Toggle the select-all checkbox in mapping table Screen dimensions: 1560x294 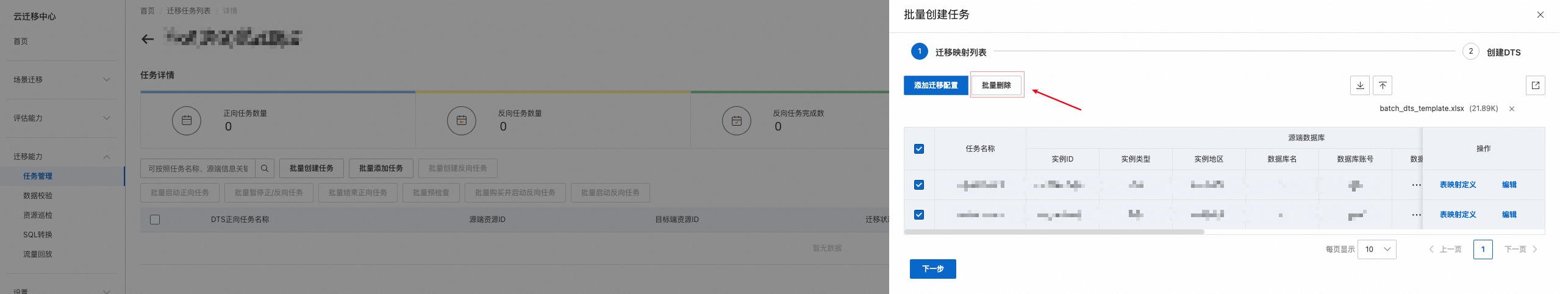[919, 149]
